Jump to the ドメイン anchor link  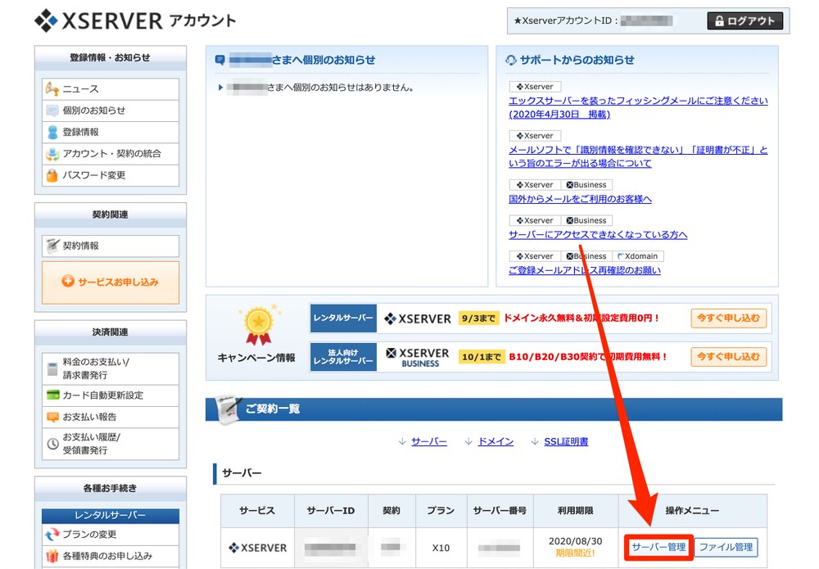click(x=495, y=441)
